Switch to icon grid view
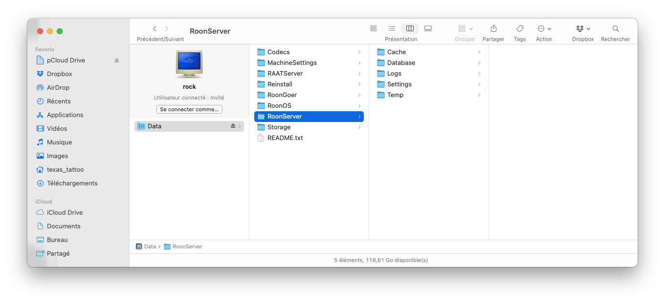The width and height of the screenshot is (665, 303). [374, 29]
